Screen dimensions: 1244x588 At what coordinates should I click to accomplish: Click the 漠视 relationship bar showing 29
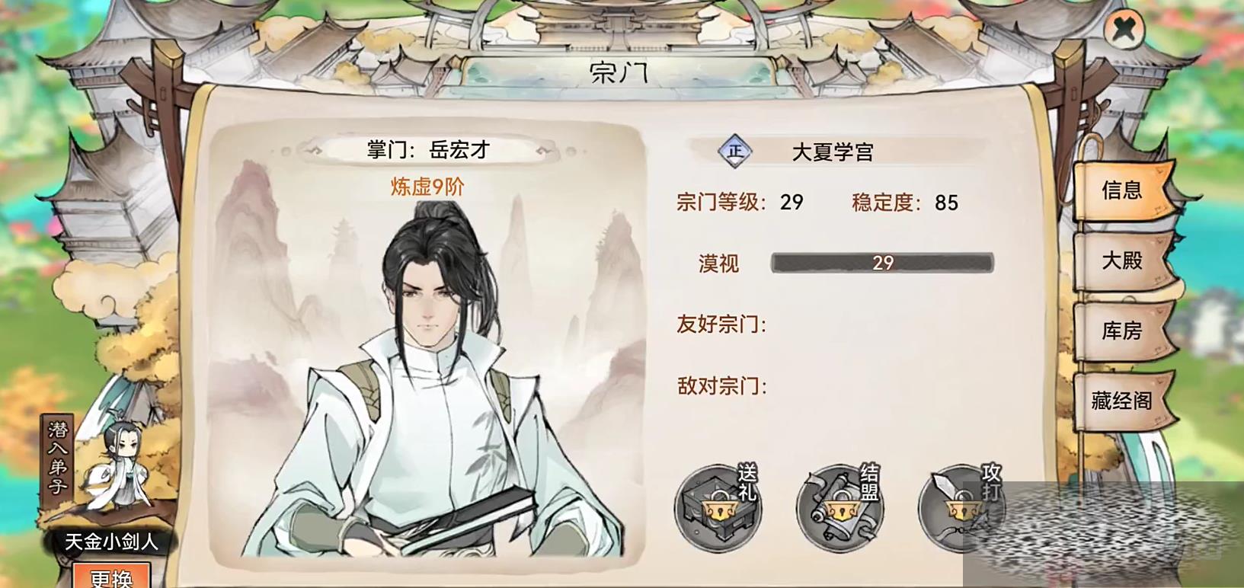(x=882, y=263)
